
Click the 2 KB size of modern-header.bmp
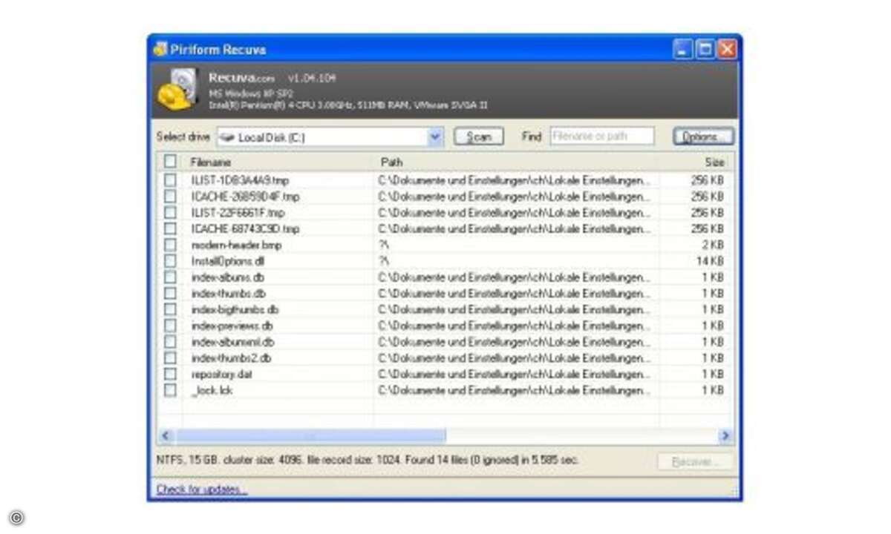pos(713,245)
